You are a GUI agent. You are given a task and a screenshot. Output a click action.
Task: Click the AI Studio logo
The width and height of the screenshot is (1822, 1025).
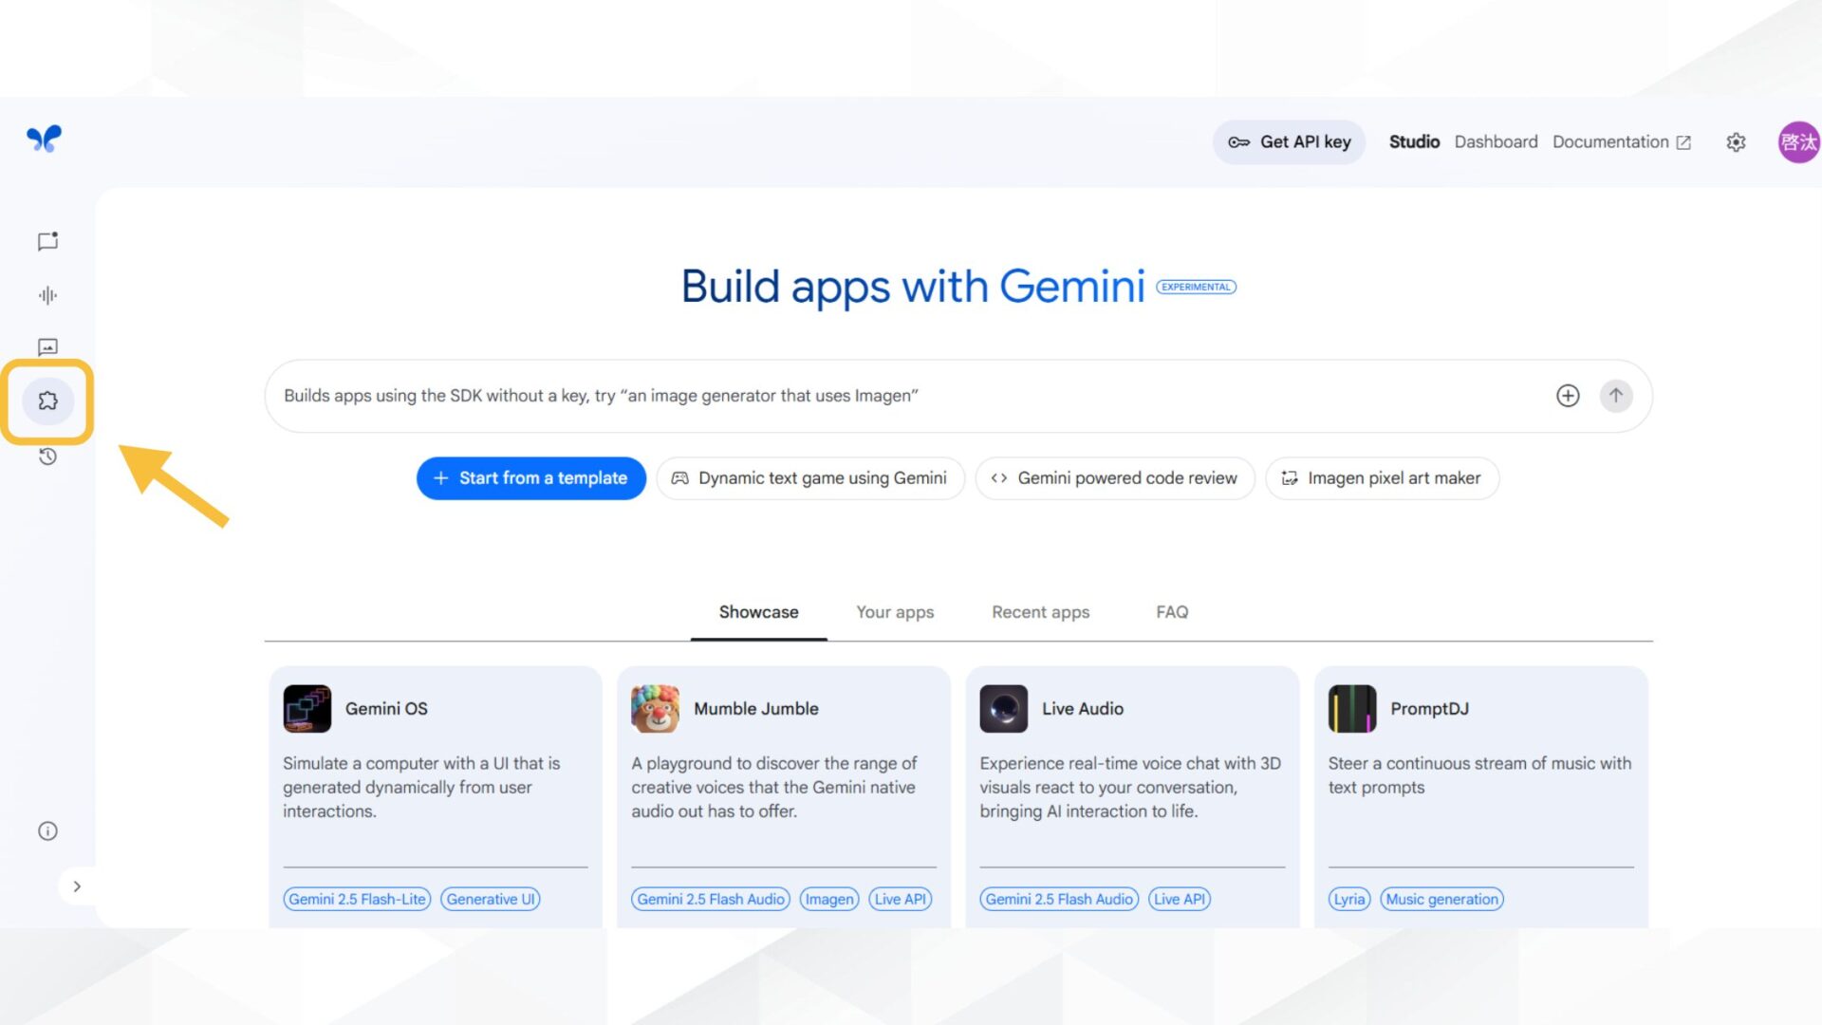click(45, 139)
